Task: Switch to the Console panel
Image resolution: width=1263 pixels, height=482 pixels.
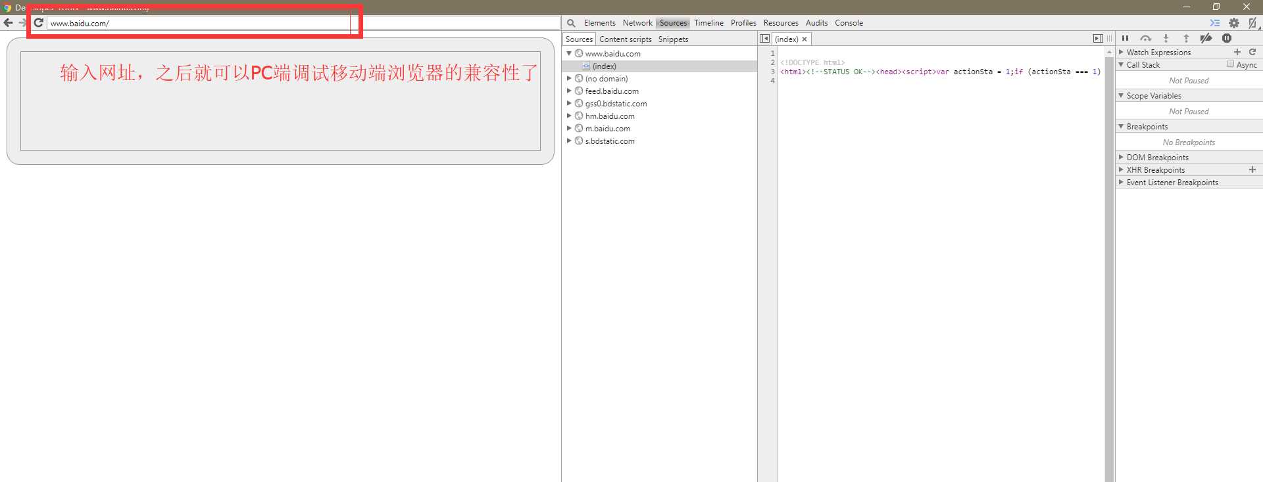Action: tap(849, 23)
